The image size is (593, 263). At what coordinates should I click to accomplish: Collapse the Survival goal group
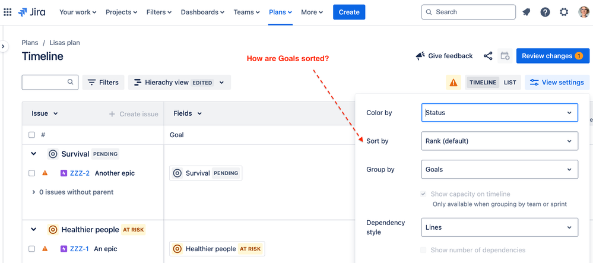(x=34, y=154)
